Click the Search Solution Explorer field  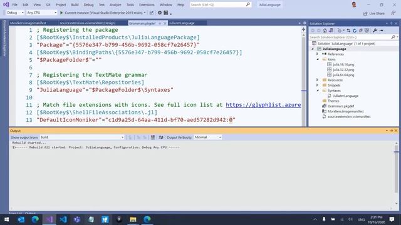[350, 37]
